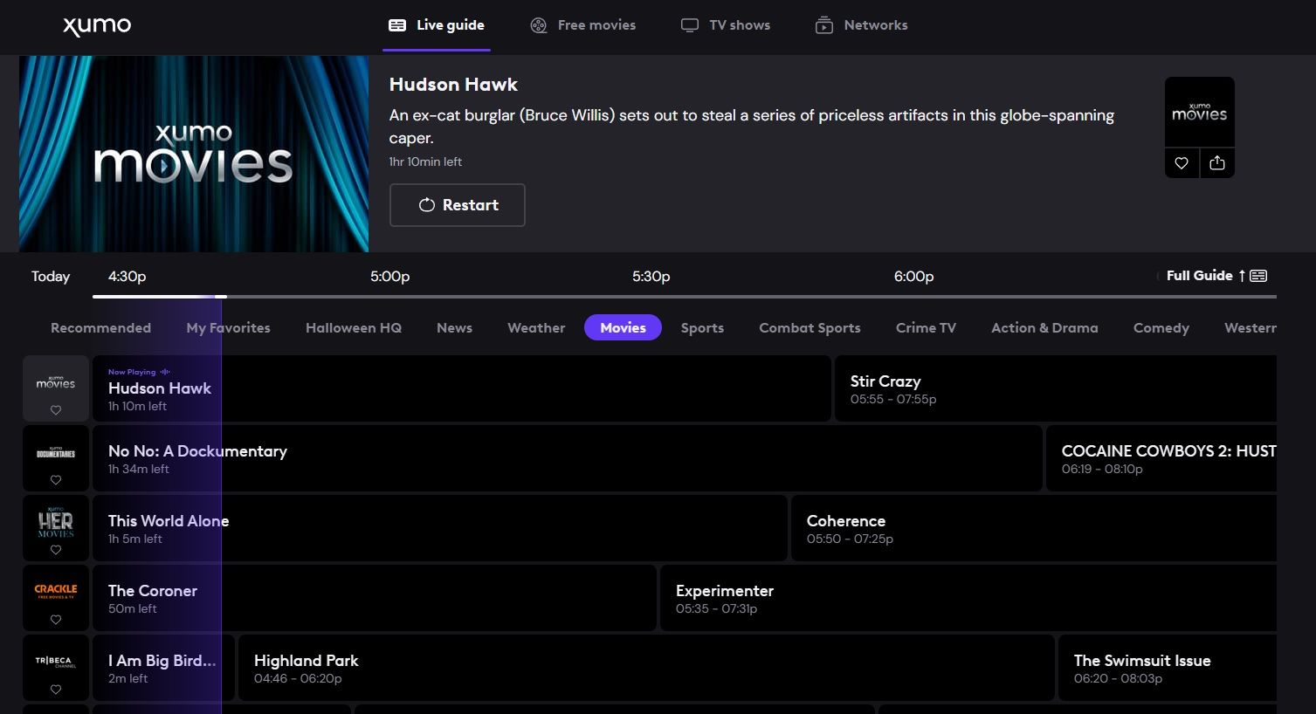
Task: Select the Movies category
Action: pyautogui.click(x=623, y=328)
